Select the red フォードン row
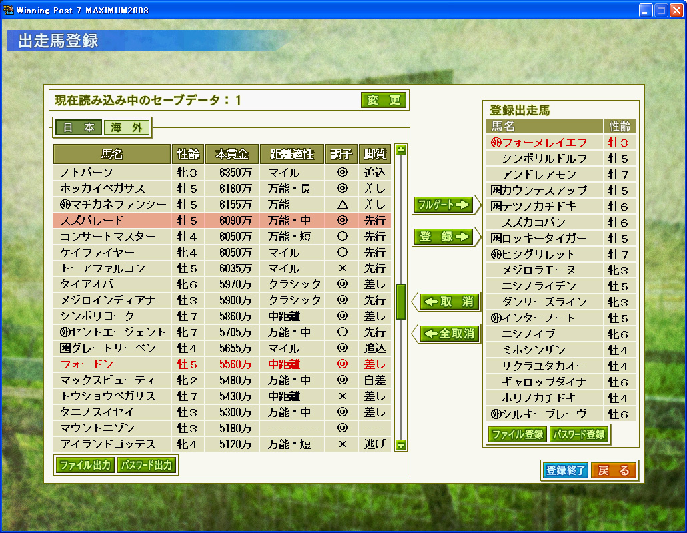This screenshot has width=687, height=533. coord(222,364)
